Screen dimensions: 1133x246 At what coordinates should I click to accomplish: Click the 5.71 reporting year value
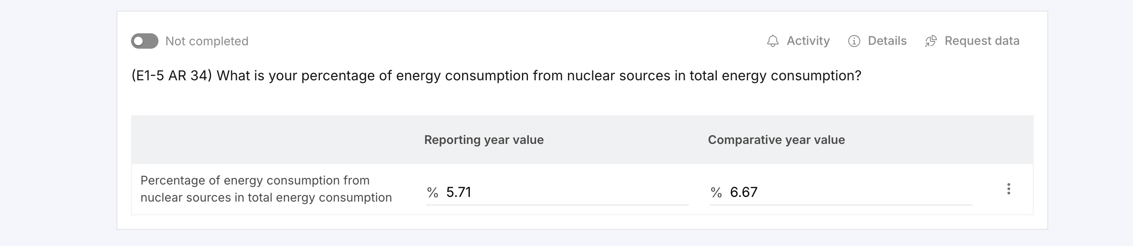(458, 192)
